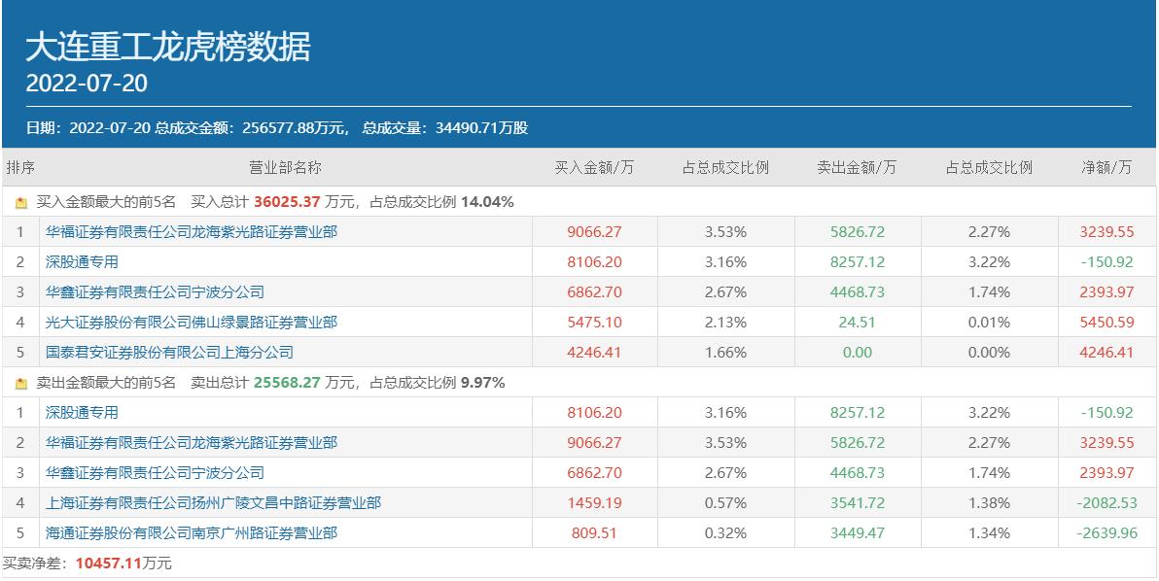Open 上海证券扬州广陵文昌中路证券营业部 link
Image resolution: width=1159 pixels, height=581 pixels.
[213, 503]
